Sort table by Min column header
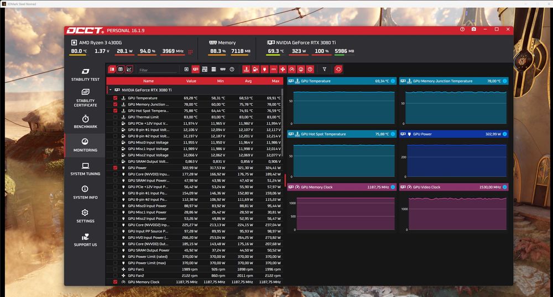Viewport: 553px width, 297px height. 221,81
